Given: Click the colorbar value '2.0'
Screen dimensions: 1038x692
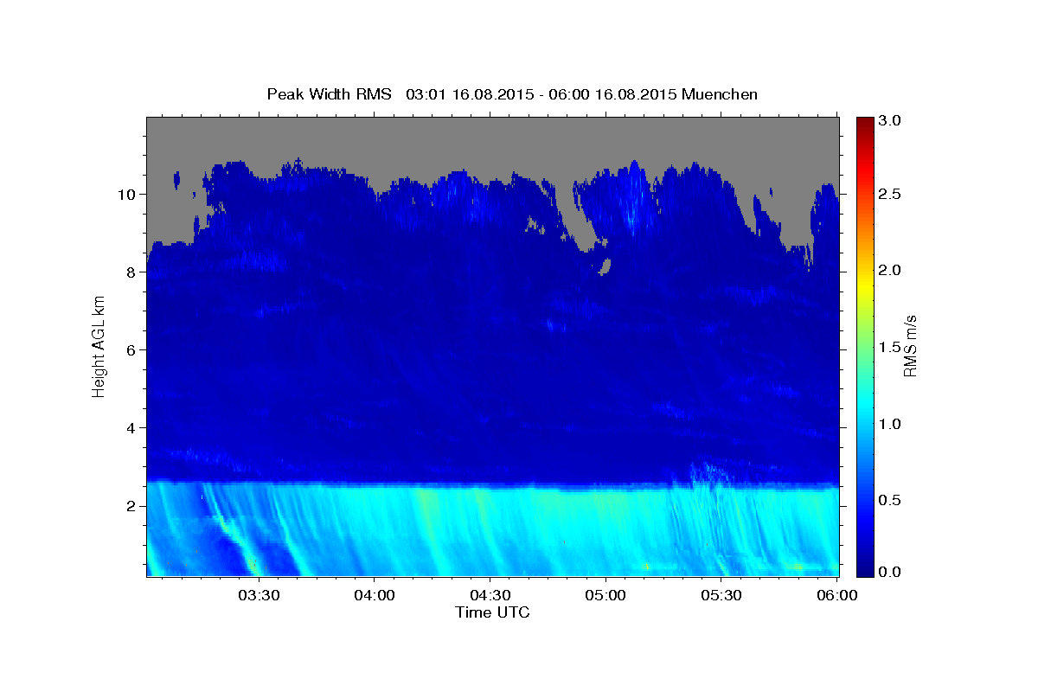Looking at the screenshot, I should pos(891,271).
